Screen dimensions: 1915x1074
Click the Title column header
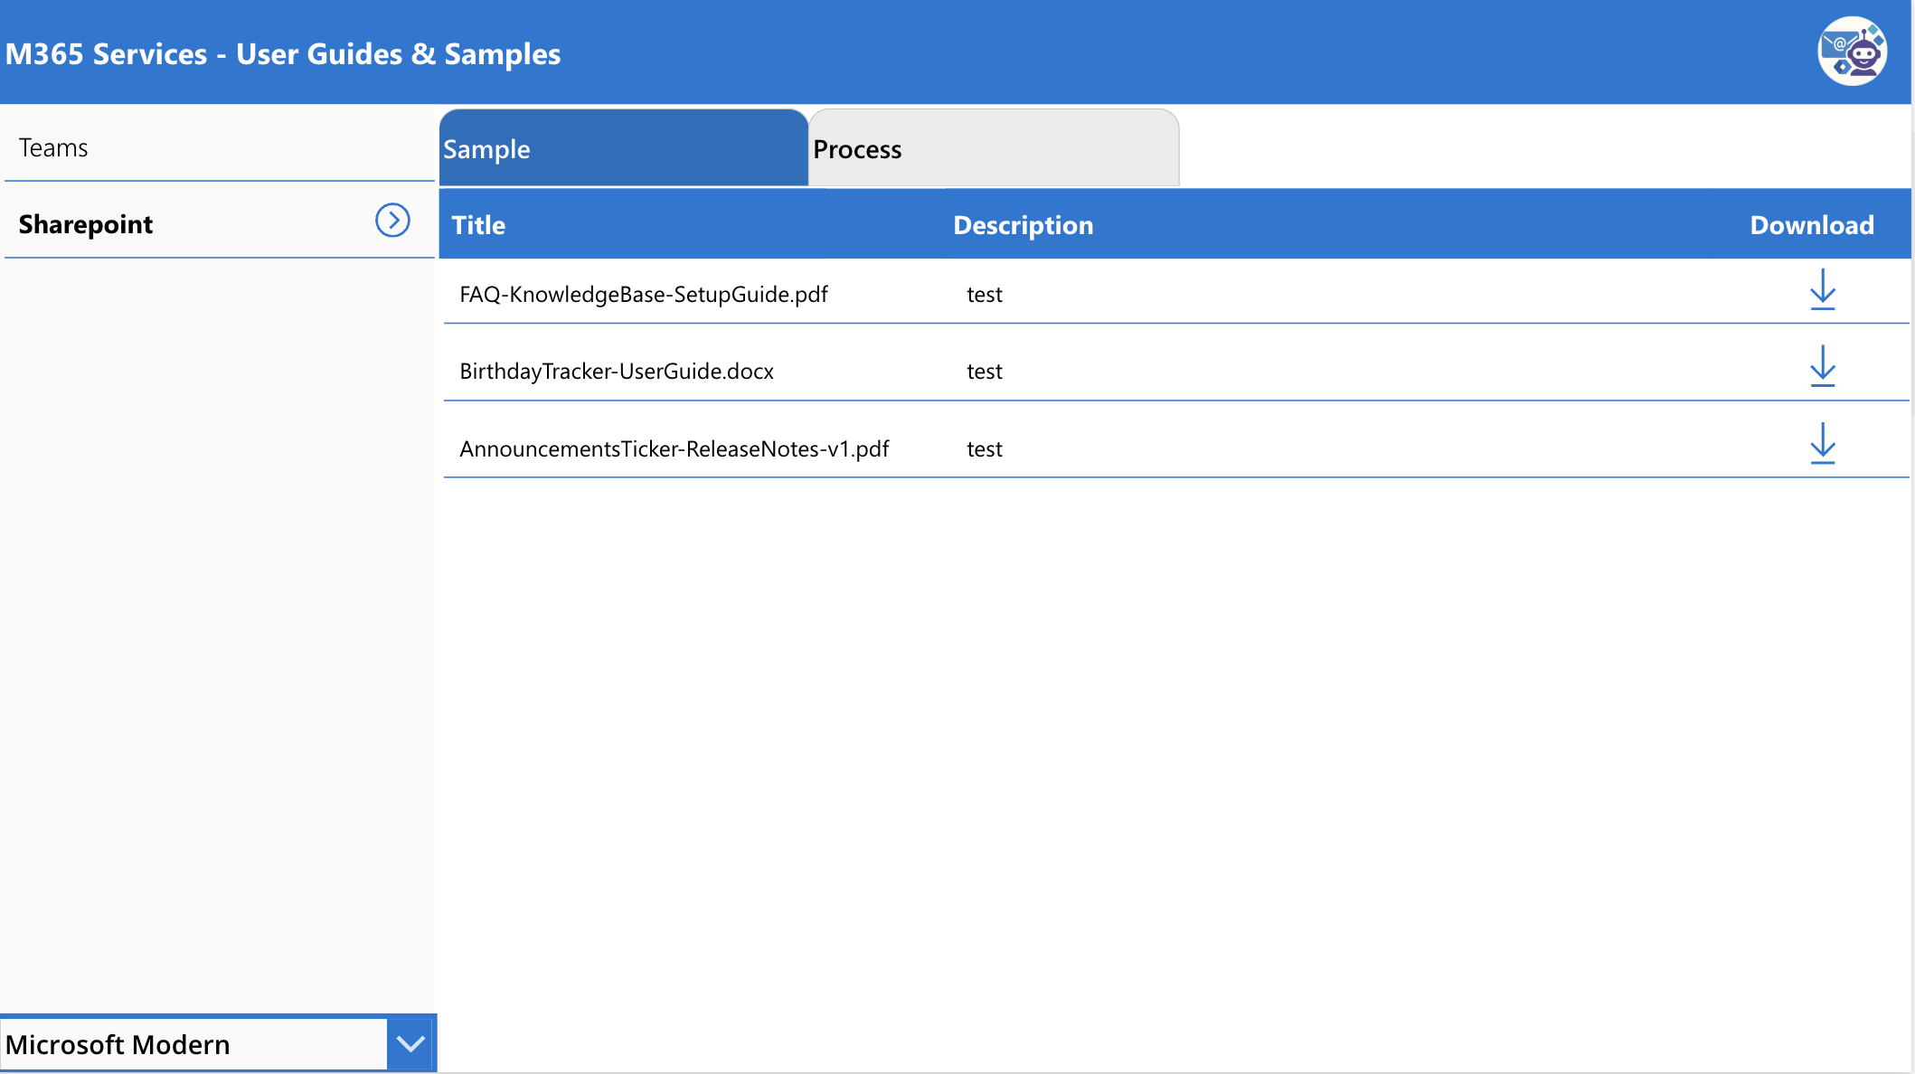click(x=478, y=225)
